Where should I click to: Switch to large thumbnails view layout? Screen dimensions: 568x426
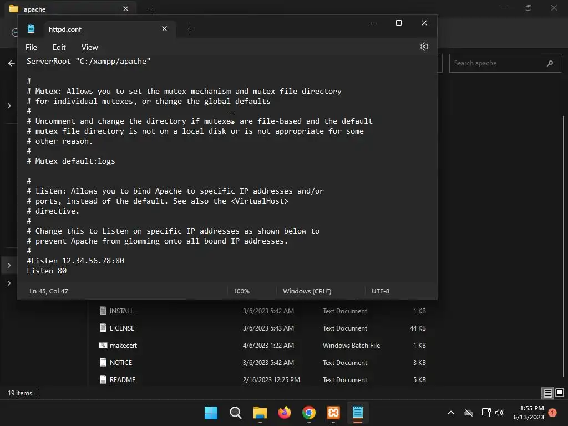(560, 393)
